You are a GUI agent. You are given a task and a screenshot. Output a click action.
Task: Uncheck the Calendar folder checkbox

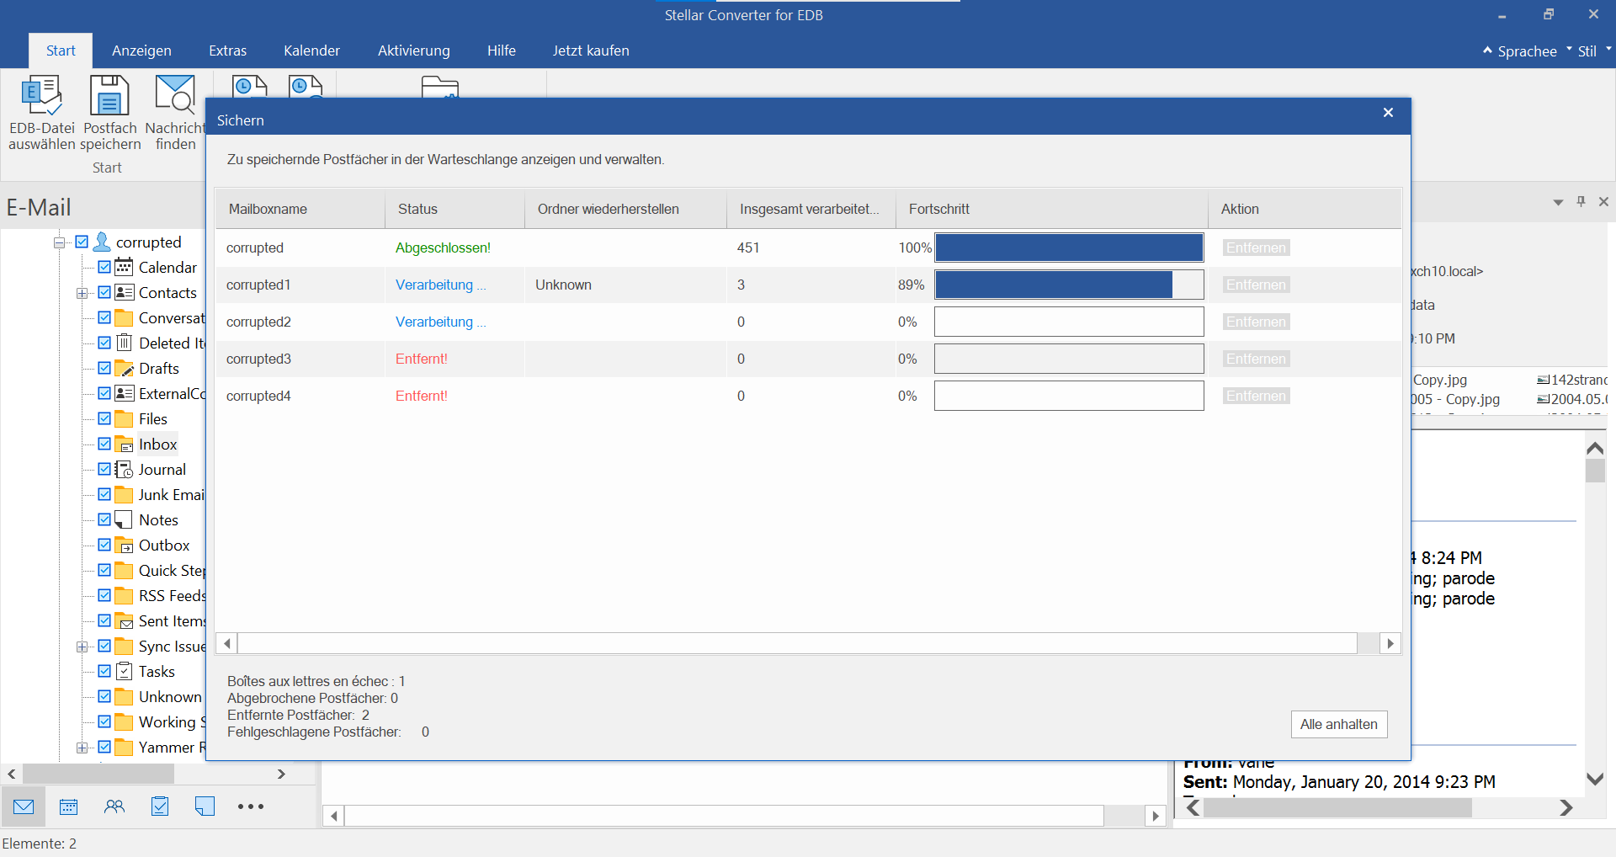[x=104, y=267]
